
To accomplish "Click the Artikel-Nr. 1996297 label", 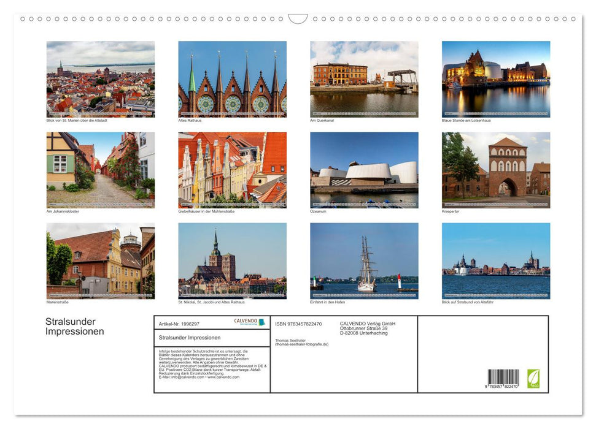I will [x=178, y=324].
